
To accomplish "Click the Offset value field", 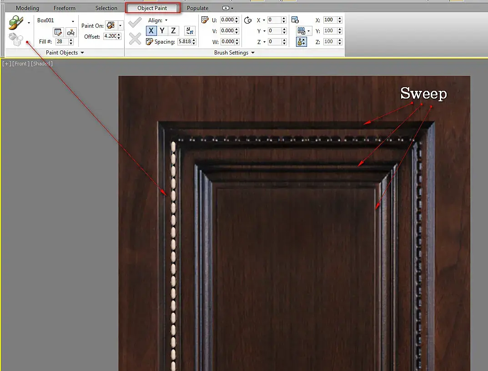I will click(x=110, y=36).
